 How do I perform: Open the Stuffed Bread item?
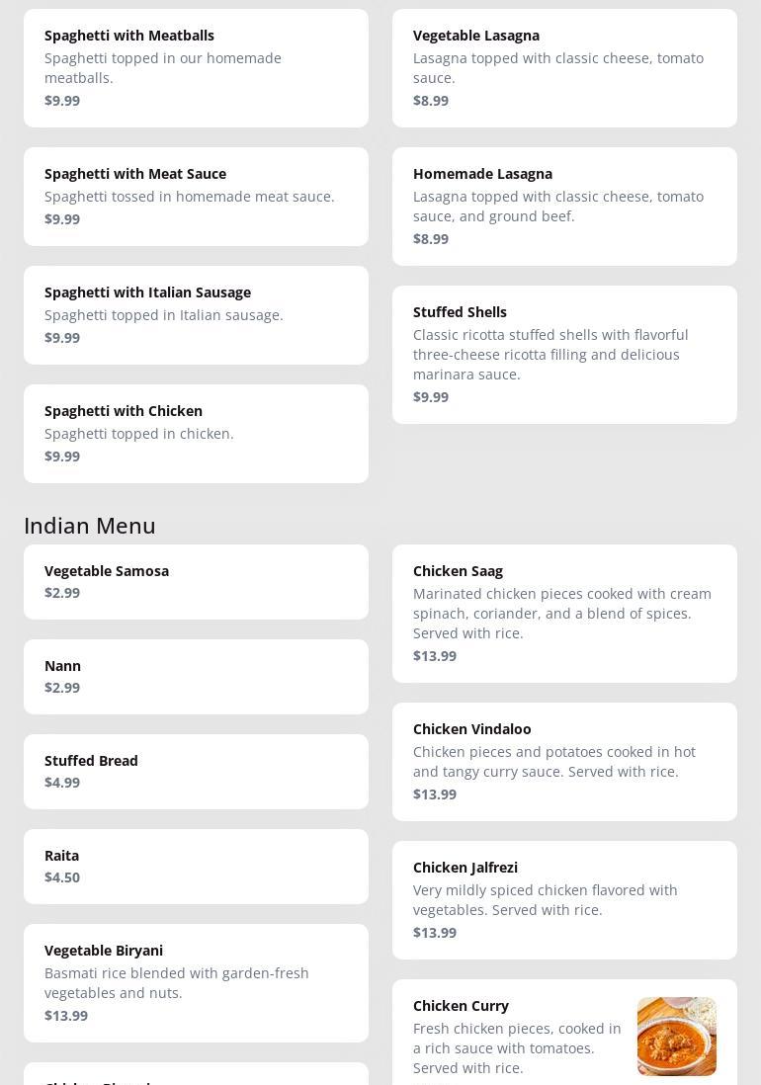pos(196,772)
